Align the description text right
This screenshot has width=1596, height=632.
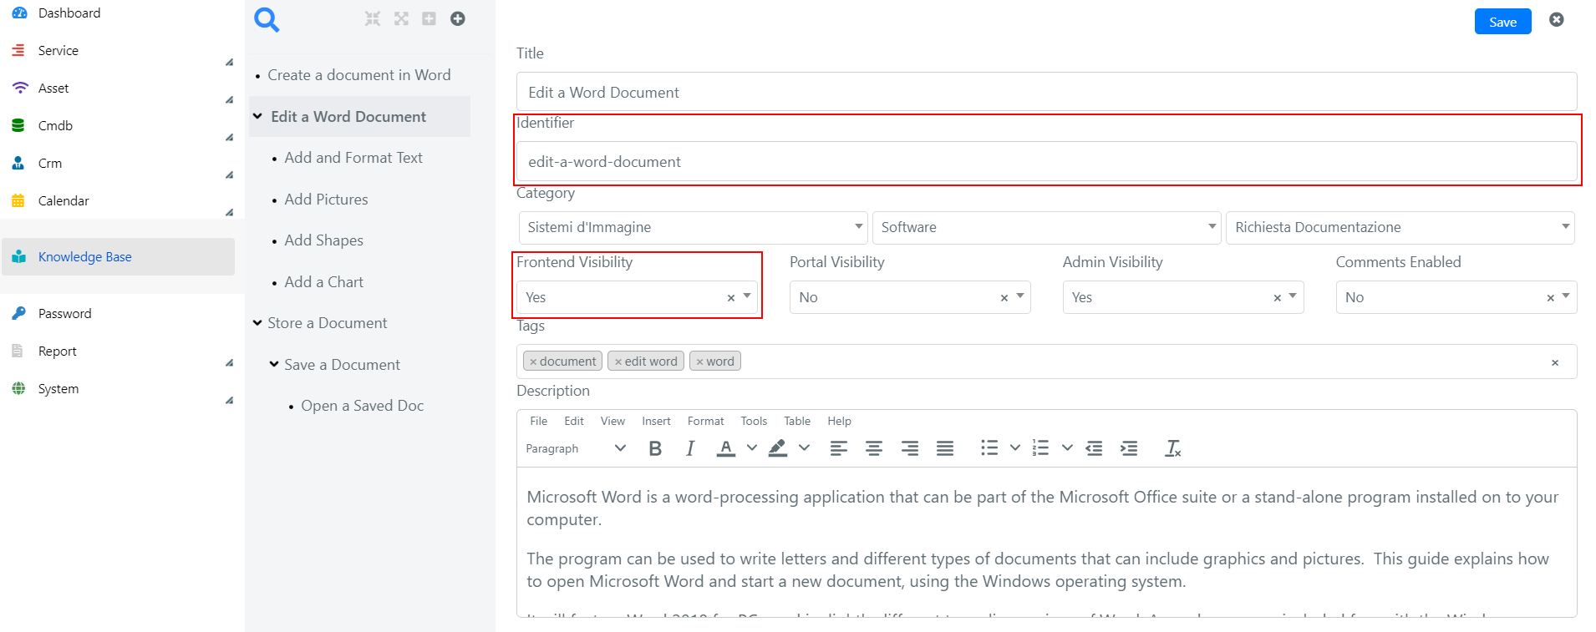[x=909, y=448]
